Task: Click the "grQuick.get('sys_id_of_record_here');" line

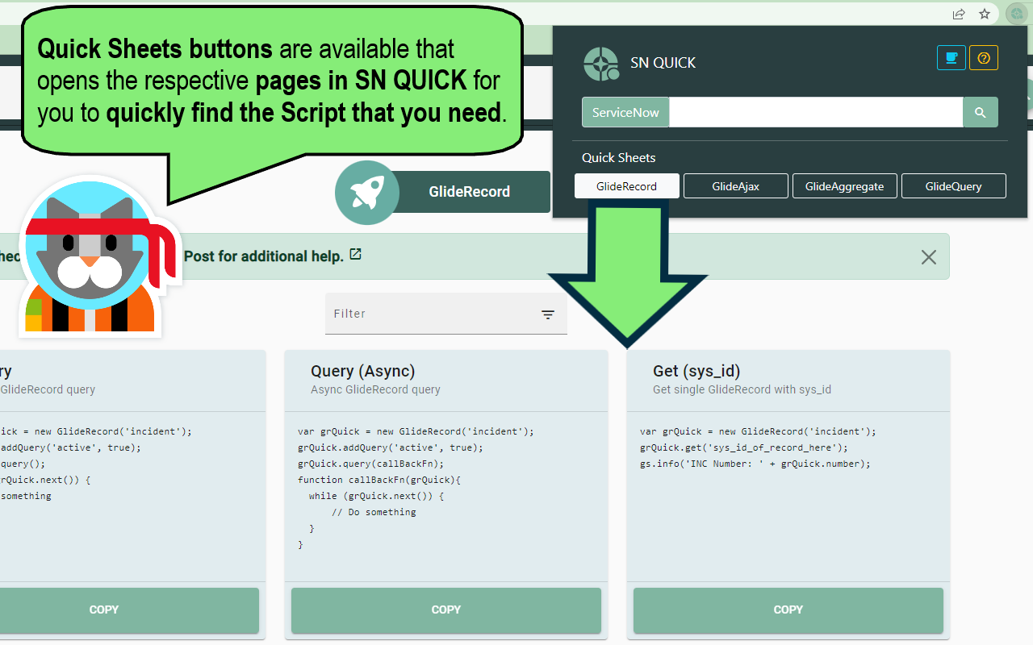Action: pos(744,447)
